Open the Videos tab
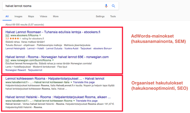Screen dimensions: 190x113 pyautogui.click(x=43, y=16)
